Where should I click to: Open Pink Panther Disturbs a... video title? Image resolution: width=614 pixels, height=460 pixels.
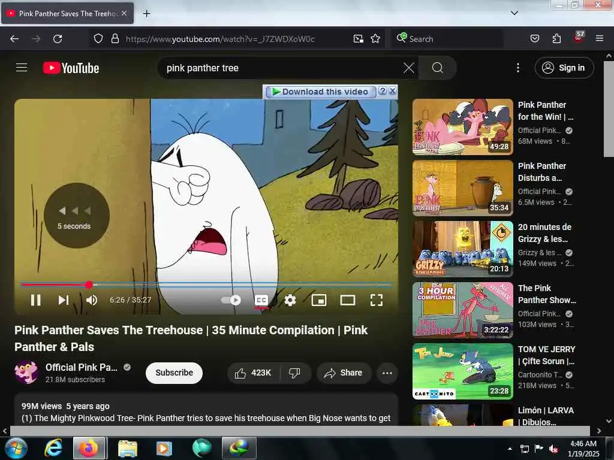542,172
